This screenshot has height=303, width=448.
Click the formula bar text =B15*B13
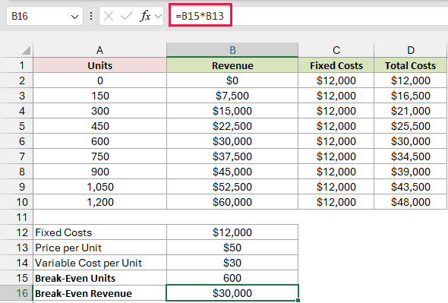(200, 16)
